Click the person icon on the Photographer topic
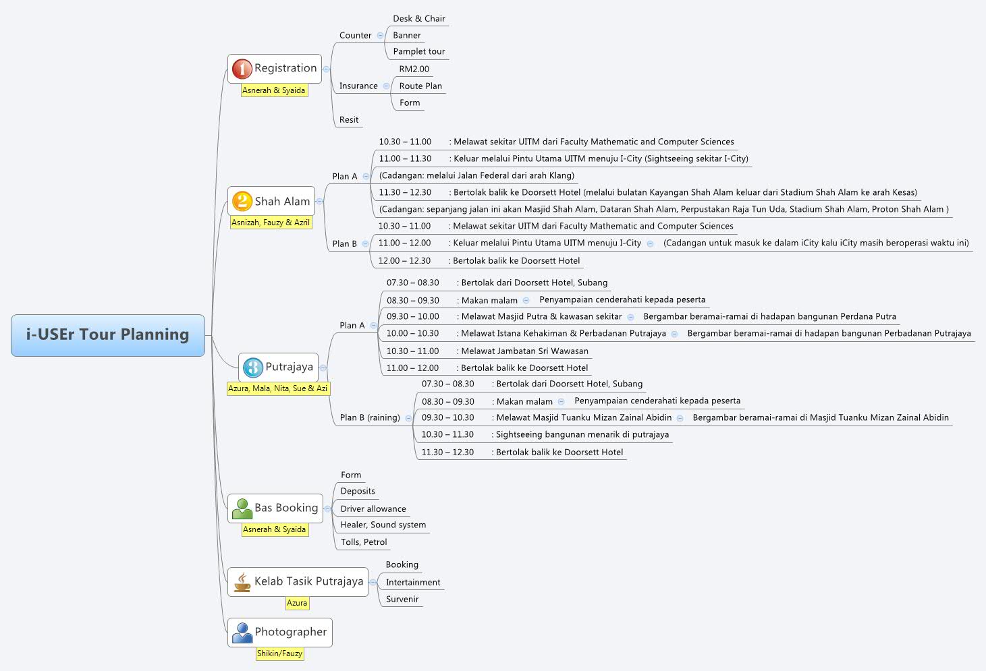The width and height of the screenshot is (986, 671). point(242,631)
